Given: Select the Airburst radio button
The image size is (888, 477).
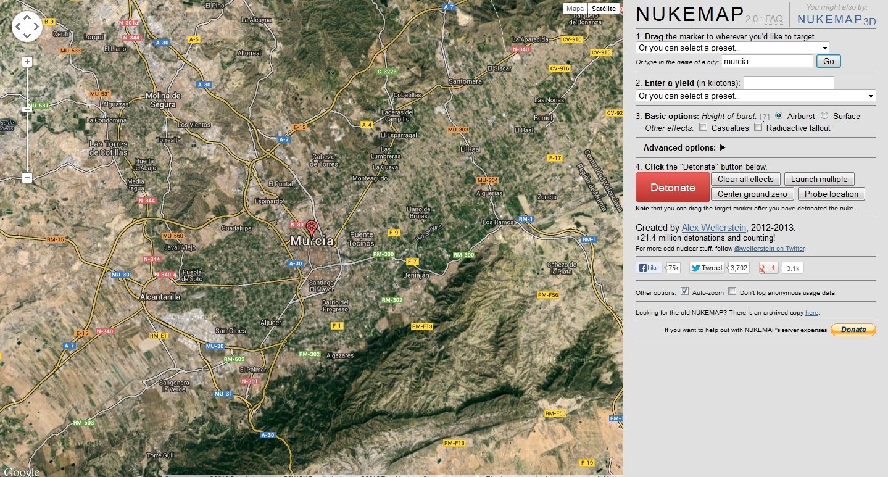Looking at the screenshot, I should click(779, 116).
